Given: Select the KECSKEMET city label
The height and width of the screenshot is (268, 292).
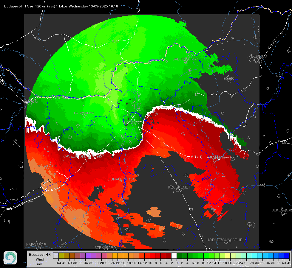Looking at the screenshot, I should [179, 187].
